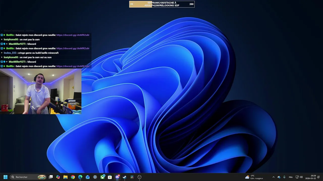Viewport: 323px width, 181px height.
Task: Launch DaVinci Resolve from the taskbar
Action: 132,177
